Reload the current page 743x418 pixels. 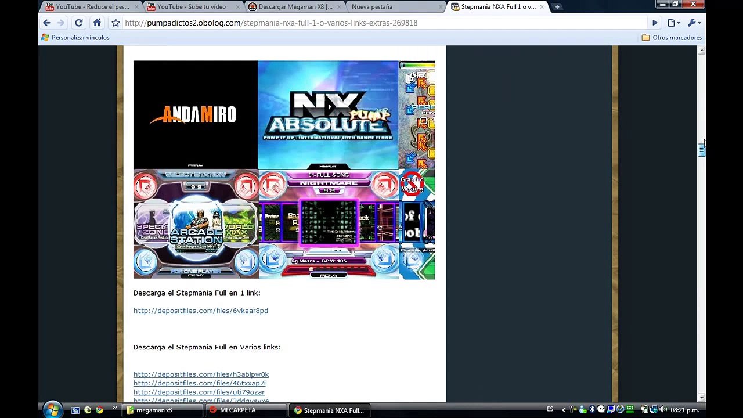point(79,23)
